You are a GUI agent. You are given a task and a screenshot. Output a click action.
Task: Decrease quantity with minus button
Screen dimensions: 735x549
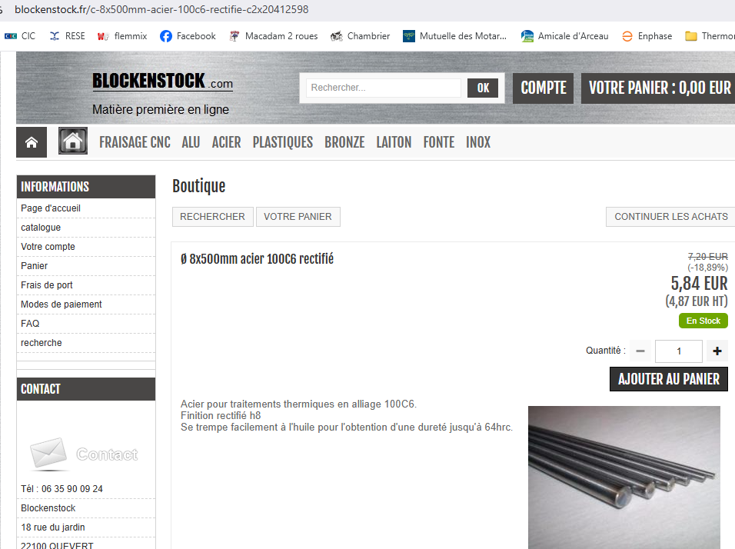click(x=640, y=351)
